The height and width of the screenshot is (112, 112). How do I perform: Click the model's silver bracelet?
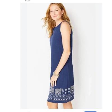click(x=56, y=74)
